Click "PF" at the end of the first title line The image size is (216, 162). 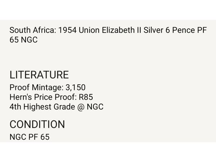[x=201, y=30]
